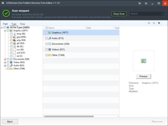
Task: Click the left scroll arrow of list
Action: tap(44, 116)
